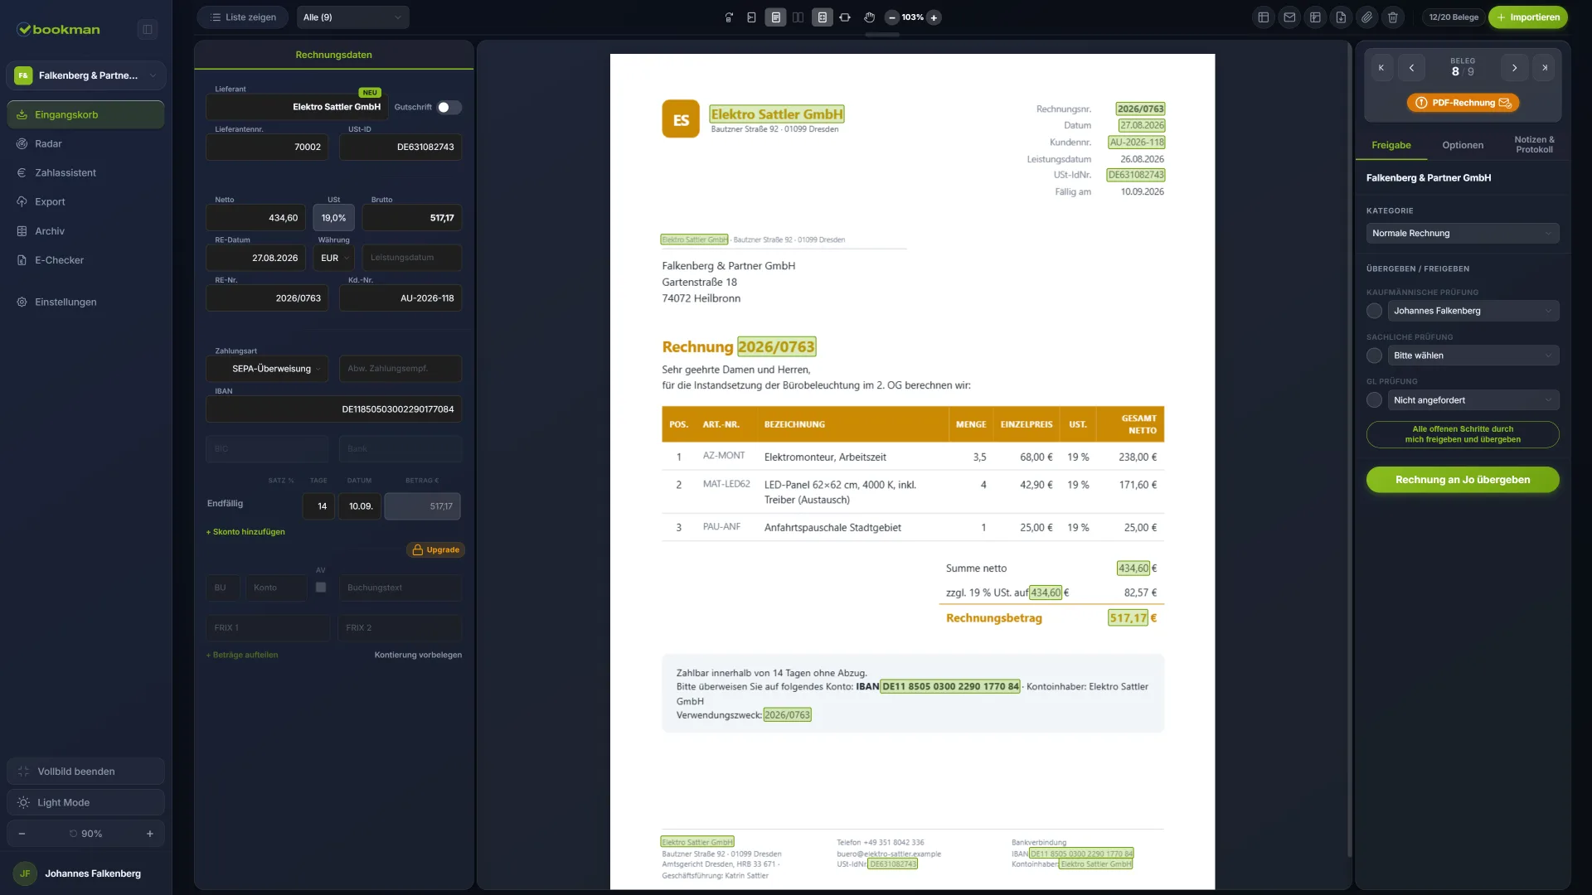The width and height of the screenshot is (1592, 895).
Task: Open the Währung EUR dropdown
Action: click(334, 258)
